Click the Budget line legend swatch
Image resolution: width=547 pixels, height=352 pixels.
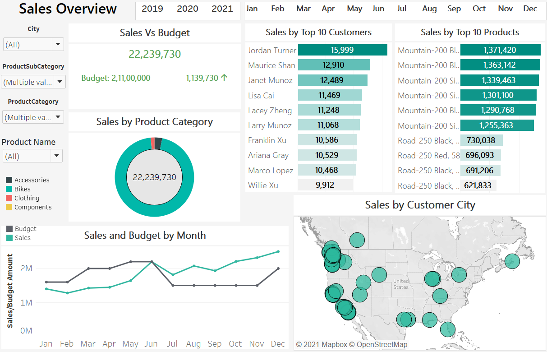(x=9, y=229)
